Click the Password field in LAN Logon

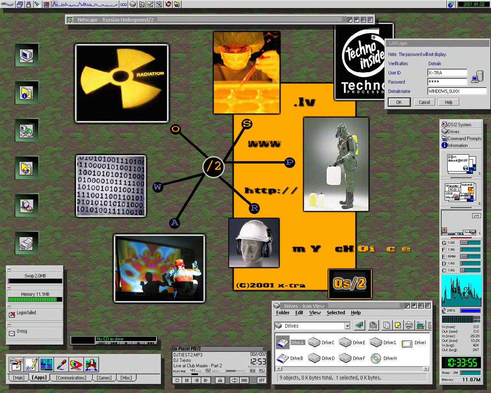[447, 82]
